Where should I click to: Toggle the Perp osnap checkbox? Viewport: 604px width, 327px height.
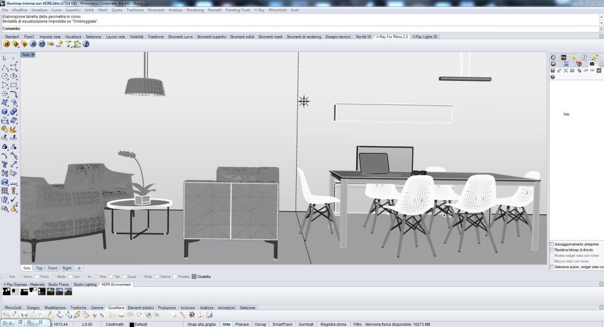pos(96,276)
